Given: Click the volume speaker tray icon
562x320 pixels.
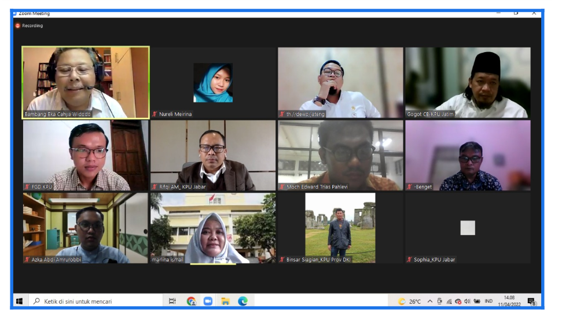Looking at the screenshot, I should coord(467,301).
